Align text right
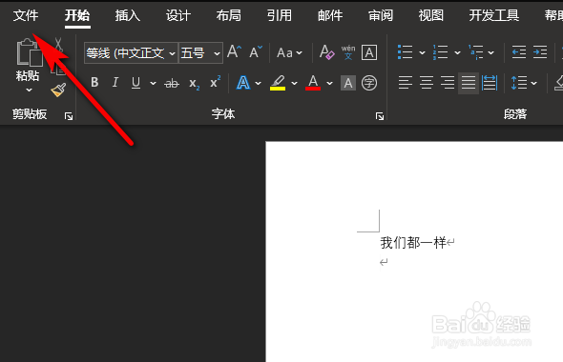 (x=448, y=83)
